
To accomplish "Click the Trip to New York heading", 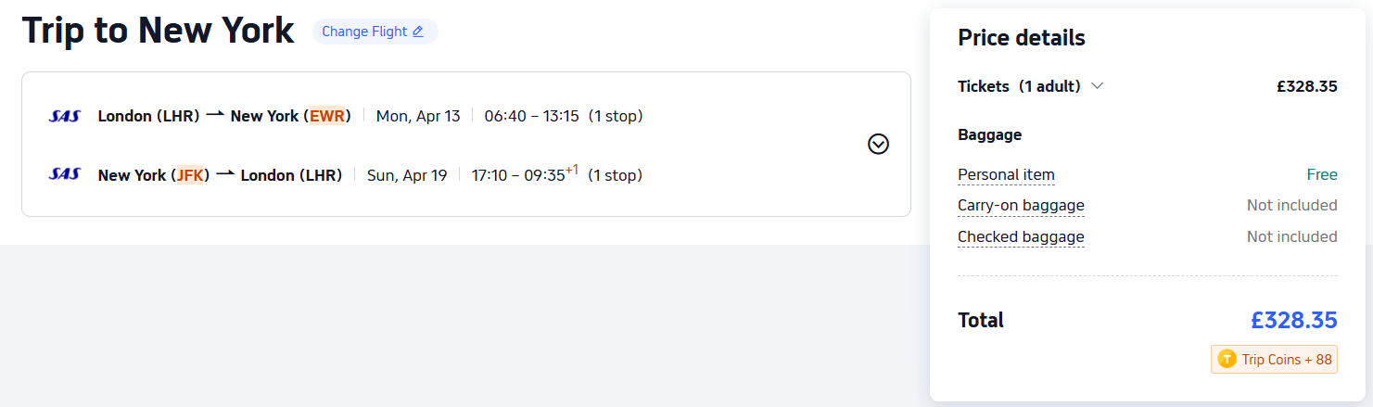I will (x=158, y=31).
